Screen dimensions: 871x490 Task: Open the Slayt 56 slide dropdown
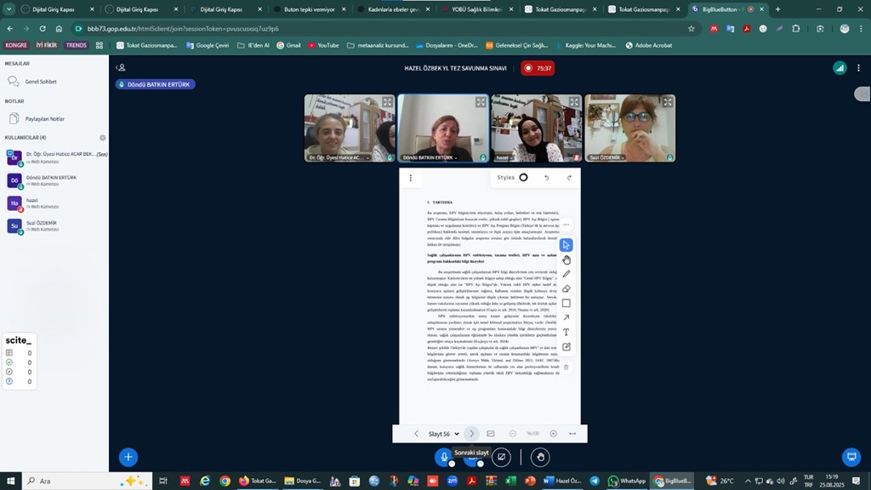[x=444, y=434]
